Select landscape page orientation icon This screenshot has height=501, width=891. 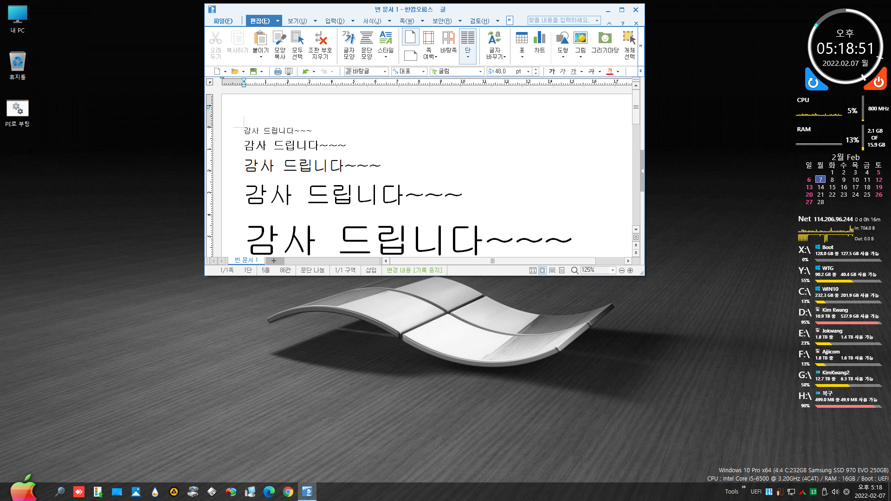(x=410, y=56)
